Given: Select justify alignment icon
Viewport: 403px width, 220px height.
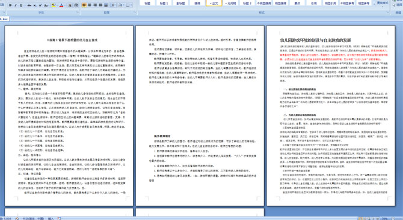Looking at the screenshot, I should point(101,5).
